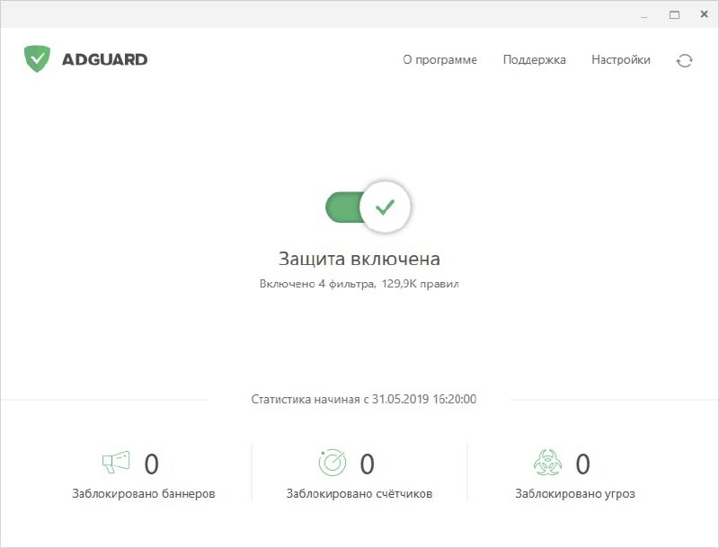Screen dimensions: 719x548
Task: Click the blocked banners megaphone icon
Action: point(116,463)
